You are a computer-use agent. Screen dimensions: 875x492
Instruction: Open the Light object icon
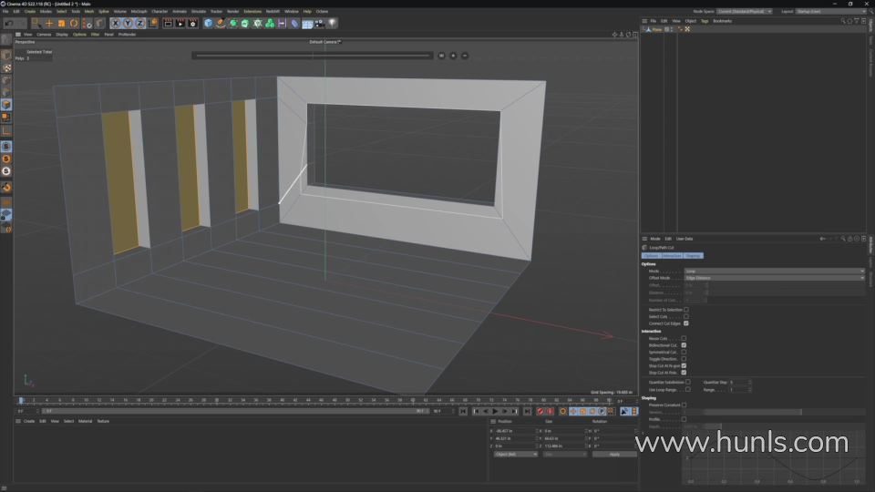[332, 23]
